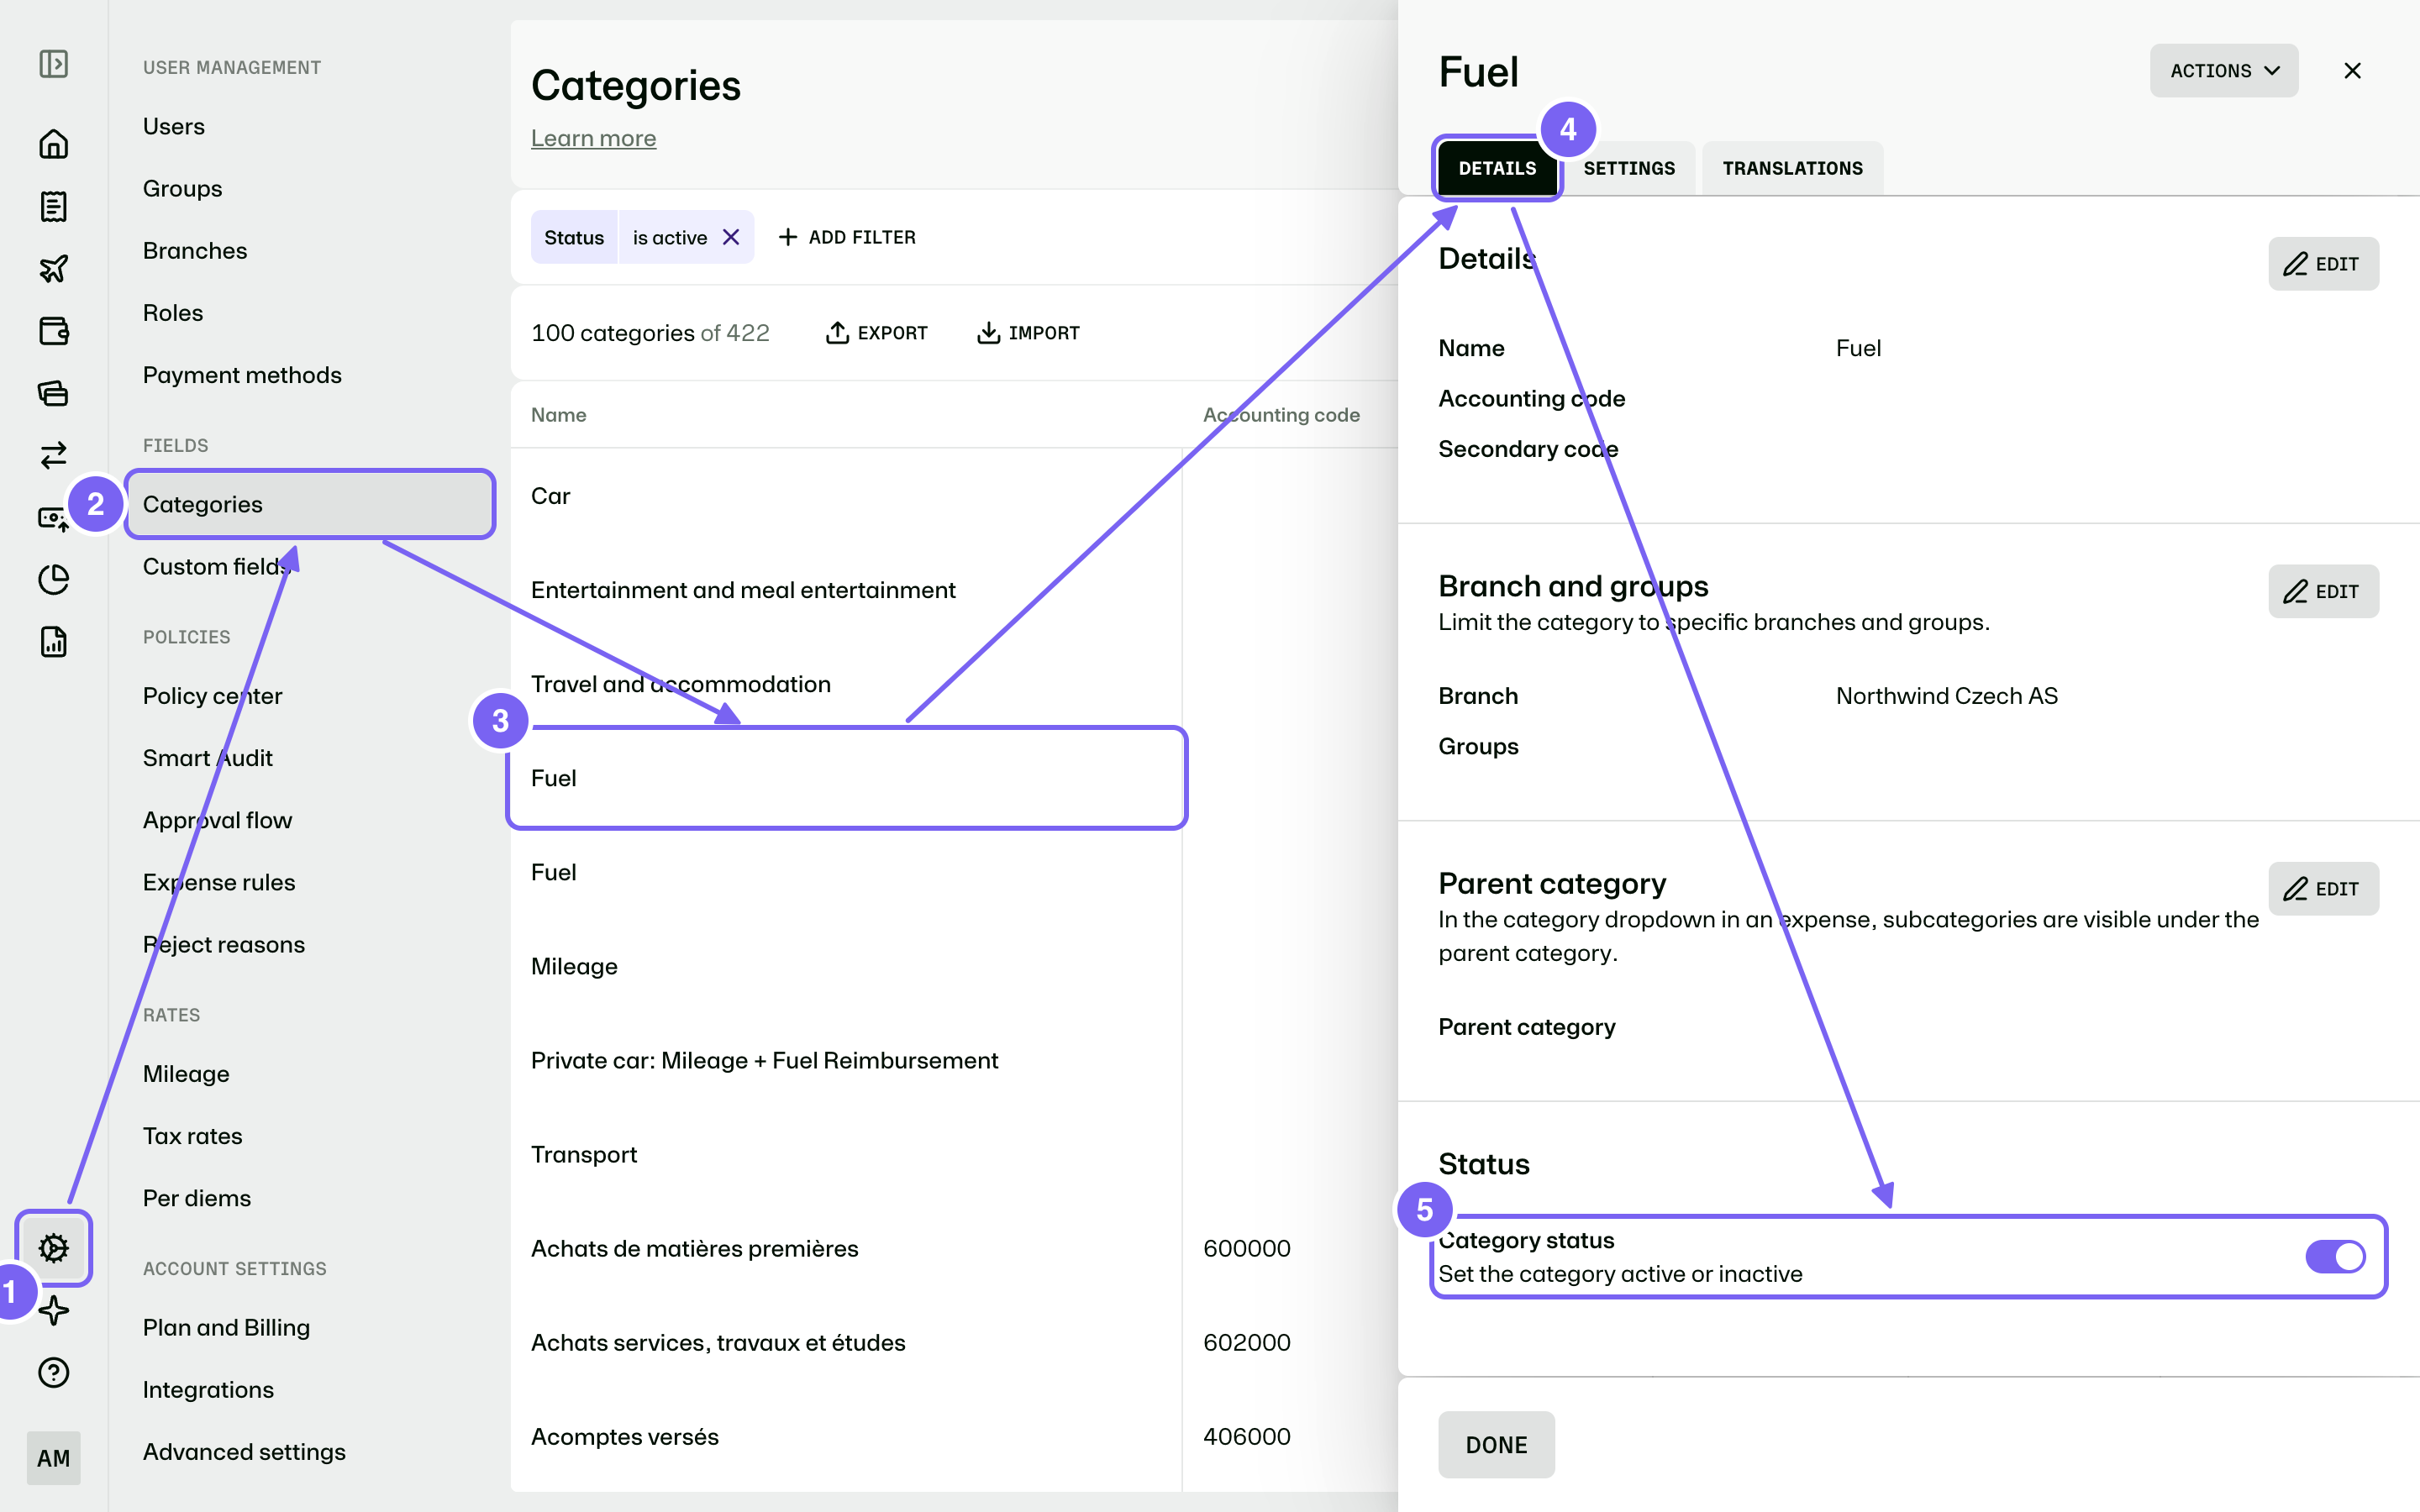Viewport: 2420px width, 1512px height.
Task: Select the Mileage category row
Action: click(846, 966)
